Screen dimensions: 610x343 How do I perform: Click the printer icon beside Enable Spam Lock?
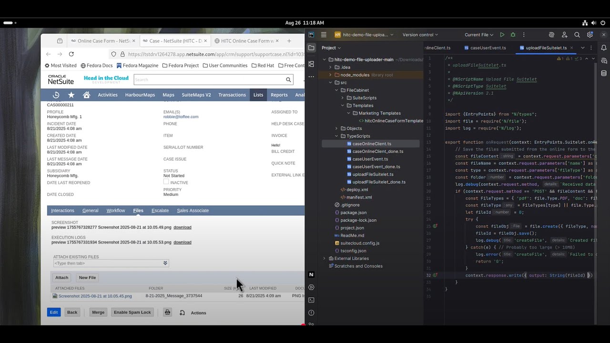(x=167, y=313)
